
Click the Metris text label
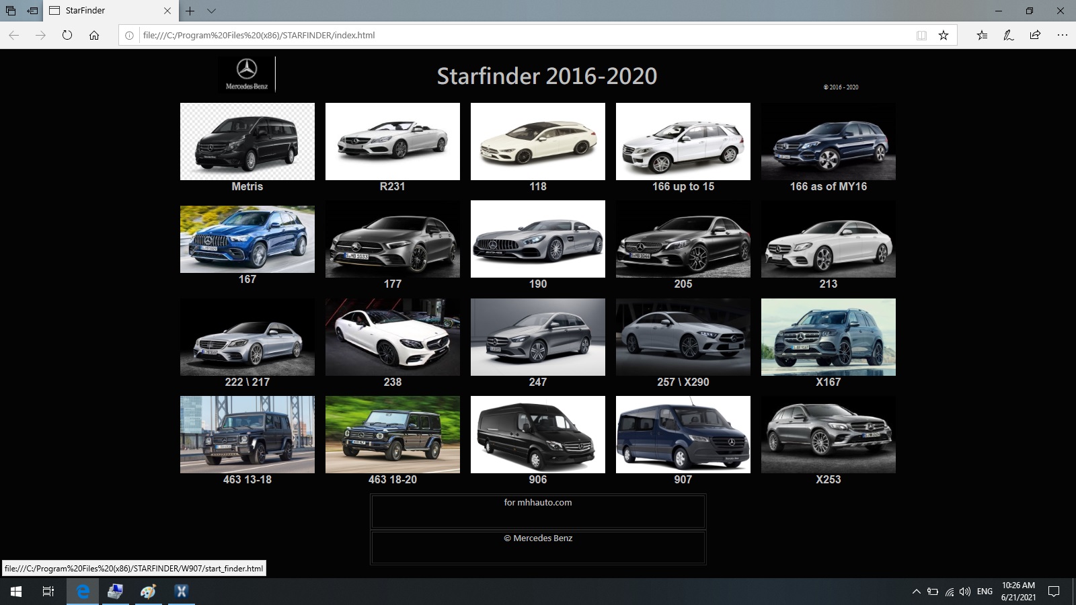click(247, 187)
